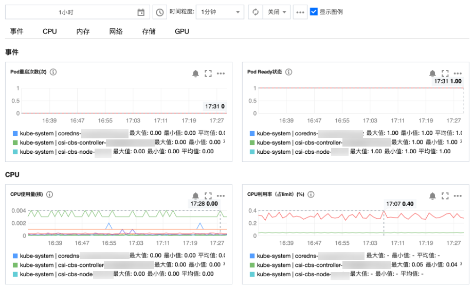Open the calendar date picker icon
Image resolution: width=473 pixels, height=288 pixels.
coord(141,12)
